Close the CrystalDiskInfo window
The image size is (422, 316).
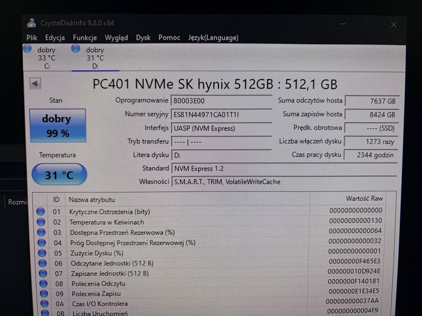[394, 25]
